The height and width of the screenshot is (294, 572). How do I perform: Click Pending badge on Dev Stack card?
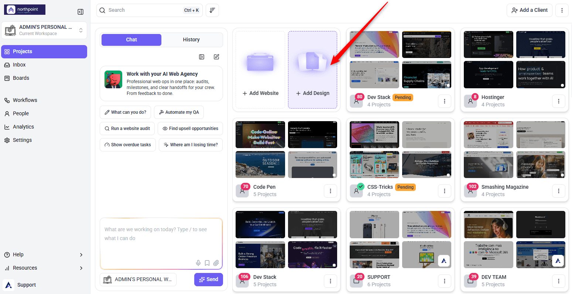[x=403, y=98]
